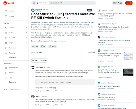Click Add a Comment button
This screenshot has width=136, height=109.
click(x=40, y=60)
